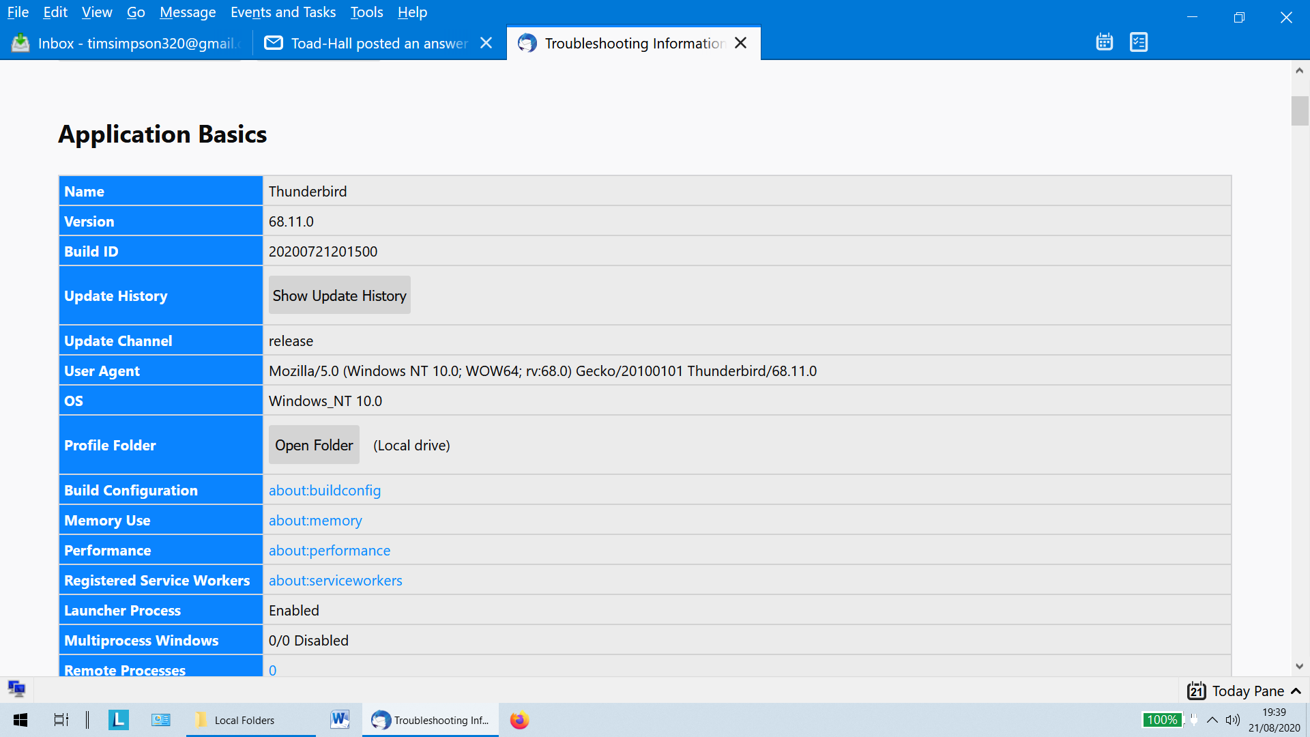Open Firefox from the taskbar
This screenshot has height=737, width=1310.
[519, 720]
